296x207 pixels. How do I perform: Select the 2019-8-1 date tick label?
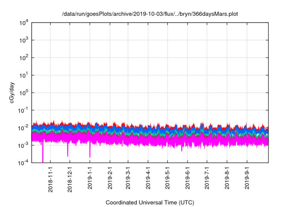(228, 178)
